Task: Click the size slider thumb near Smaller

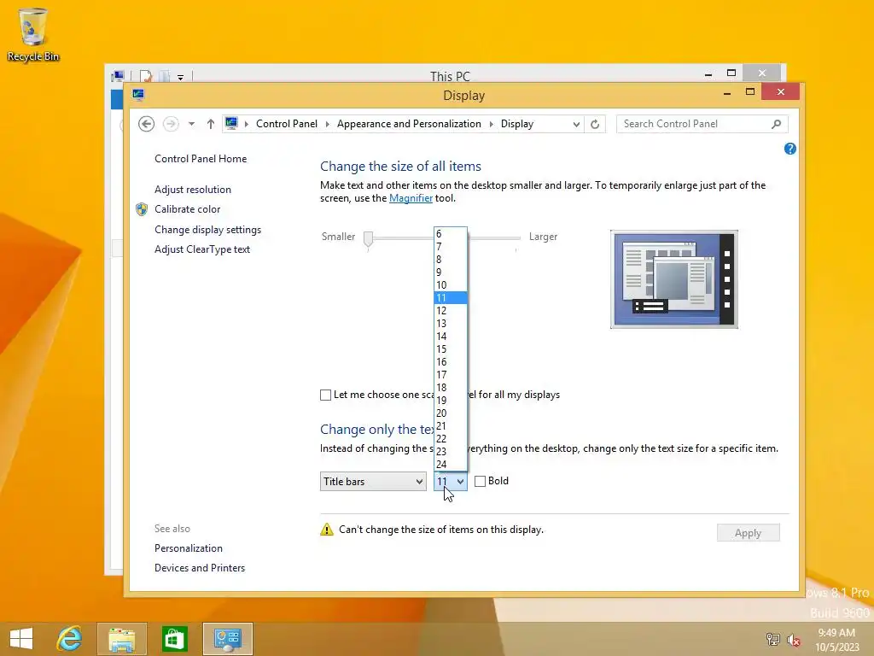Action: [368, 239]
